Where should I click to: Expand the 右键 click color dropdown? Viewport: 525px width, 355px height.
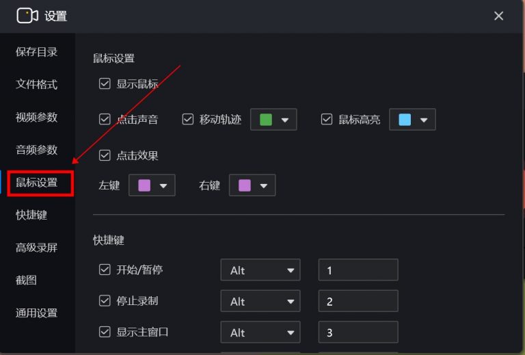point(252,185)
